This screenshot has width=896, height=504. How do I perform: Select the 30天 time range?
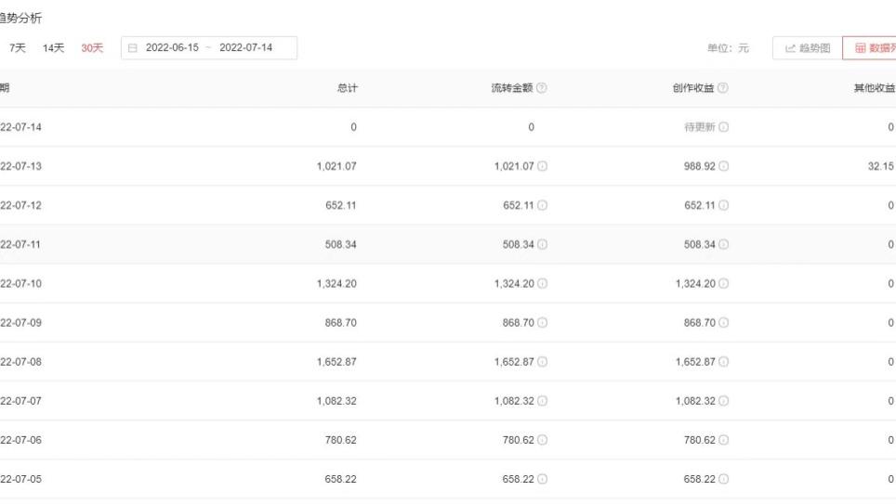click(92, 48)
